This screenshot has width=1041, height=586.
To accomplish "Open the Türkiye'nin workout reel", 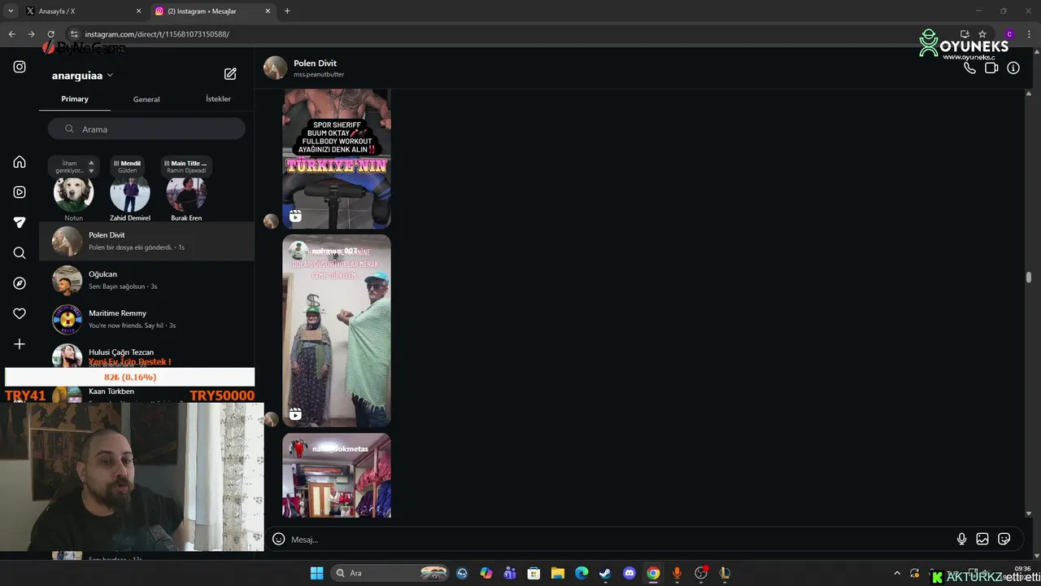I will [337, 159].
